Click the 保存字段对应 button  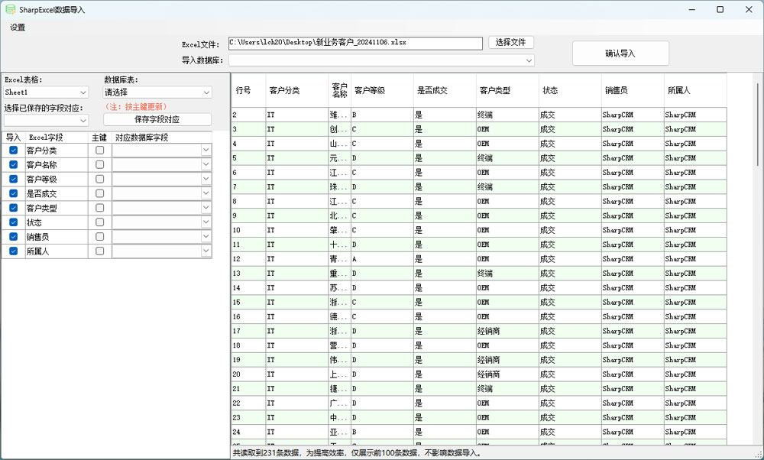[x=157, y=120]
